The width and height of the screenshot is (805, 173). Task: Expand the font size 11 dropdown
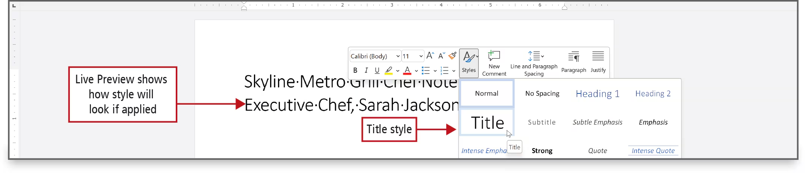click(x=421, y=56)
